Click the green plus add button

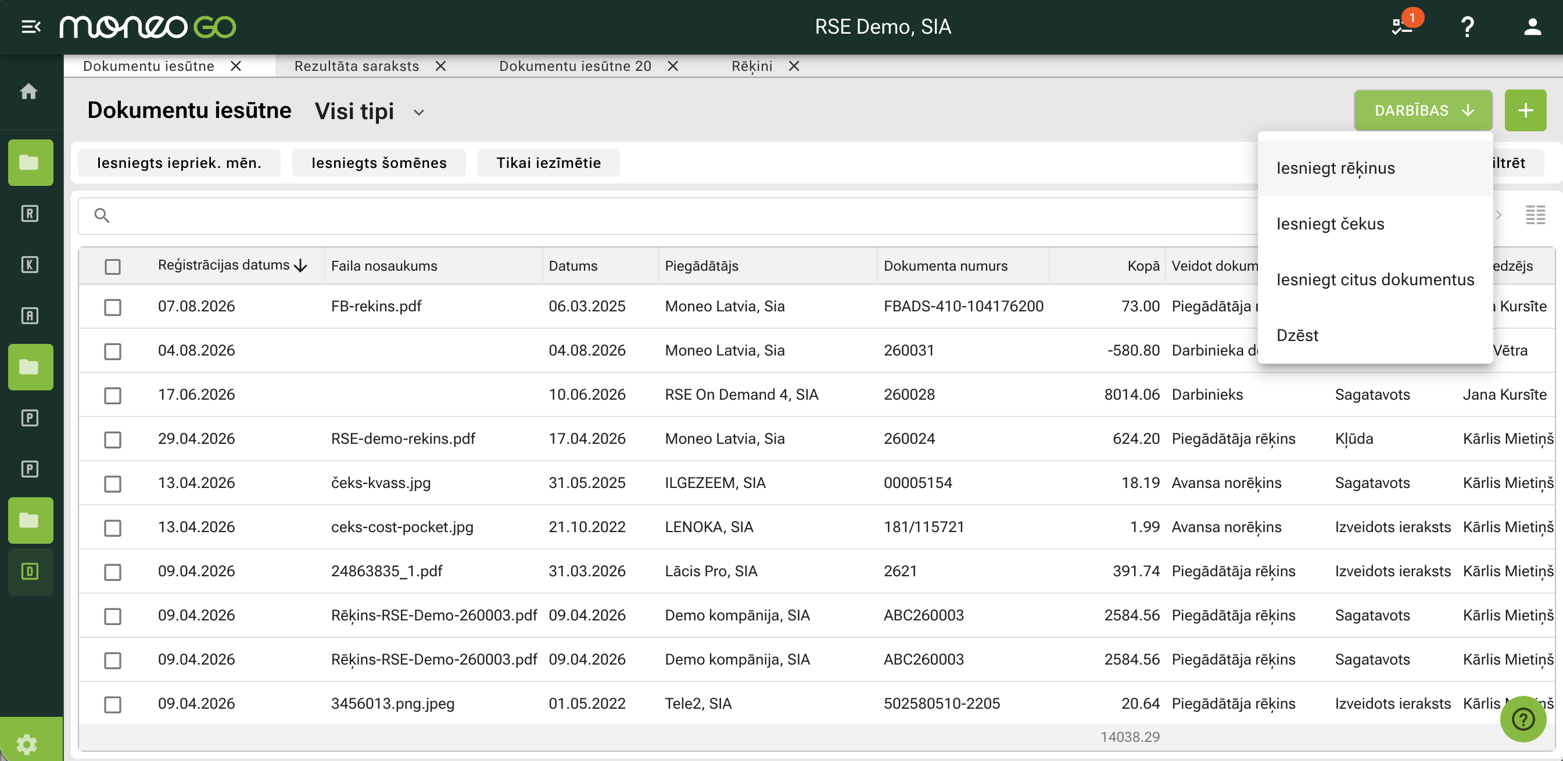(1525, 110)
